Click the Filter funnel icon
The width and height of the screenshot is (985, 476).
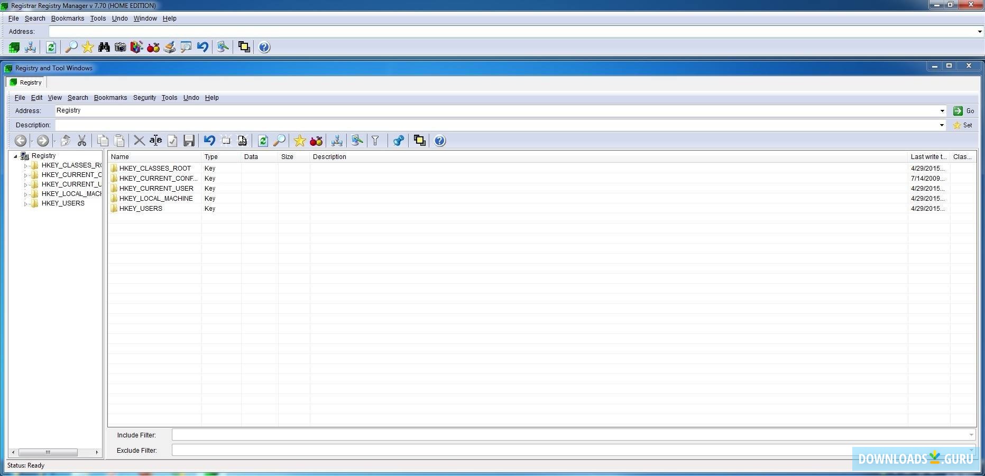coord(375,141)
